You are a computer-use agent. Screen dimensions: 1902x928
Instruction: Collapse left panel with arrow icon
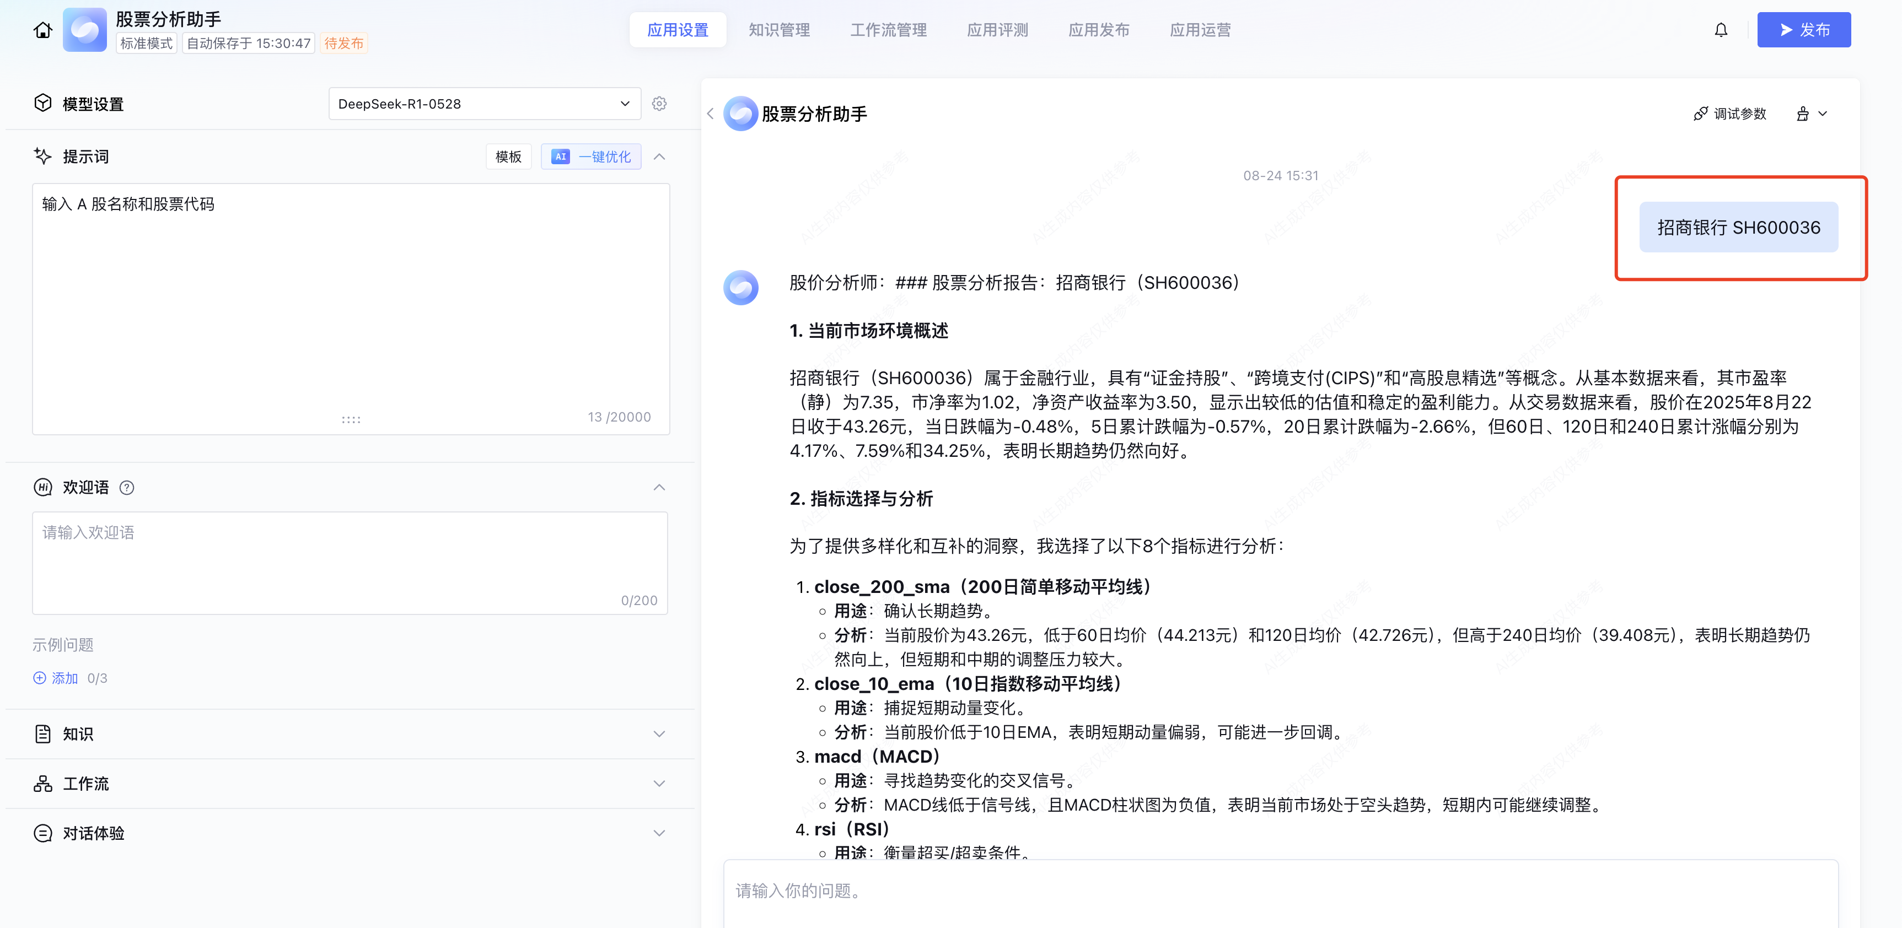(x=710, y=114)
